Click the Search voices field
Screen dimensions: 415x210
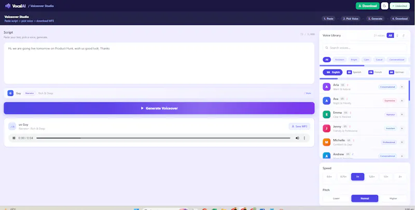[365, 48]
